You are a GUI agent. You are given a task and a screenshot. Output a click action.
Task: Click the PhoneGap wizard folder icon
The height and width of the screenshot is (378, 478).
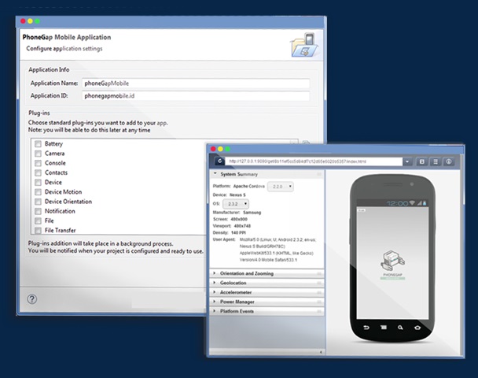pos(304,45)
